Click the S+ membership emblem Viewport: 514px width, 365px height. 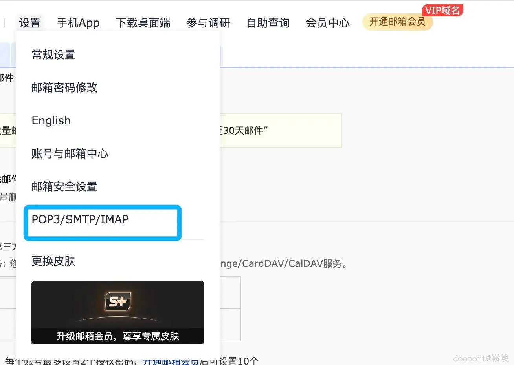(x=117, y=301)
